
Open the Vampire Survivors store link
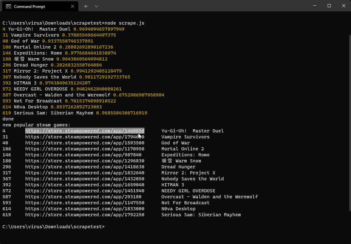tap(85, 137)
